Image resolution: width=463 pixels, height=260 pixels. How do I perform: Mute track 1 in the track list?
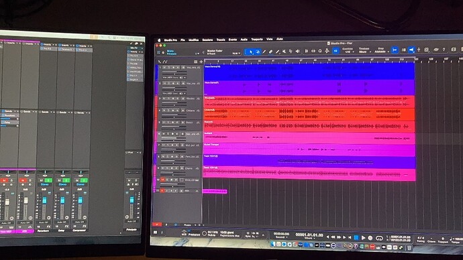[x=164, y=68]
